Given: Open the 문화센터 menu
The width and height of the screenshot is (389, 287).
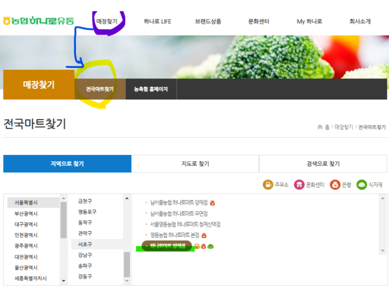Looking at the screenshot, I should 259,22.
